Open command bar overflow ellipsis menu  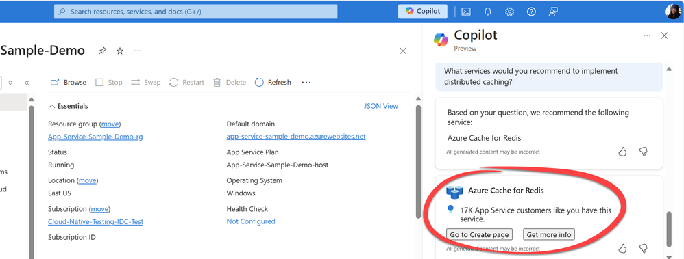pos(306,82)
